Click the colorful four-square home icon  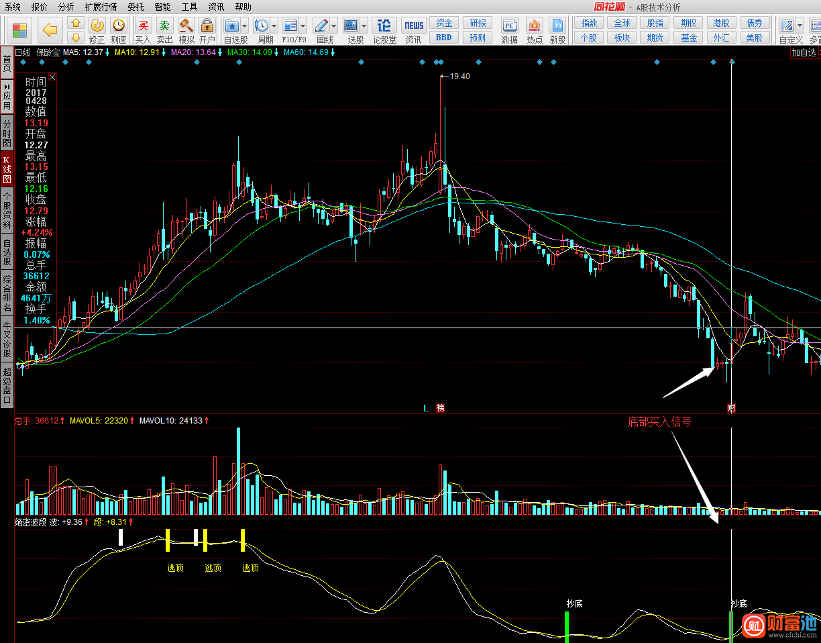tap(20, 30)
